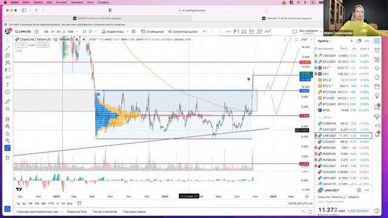Select the patterns drawing tool
The height and width of the screenshot is (218, 388).
7,63
